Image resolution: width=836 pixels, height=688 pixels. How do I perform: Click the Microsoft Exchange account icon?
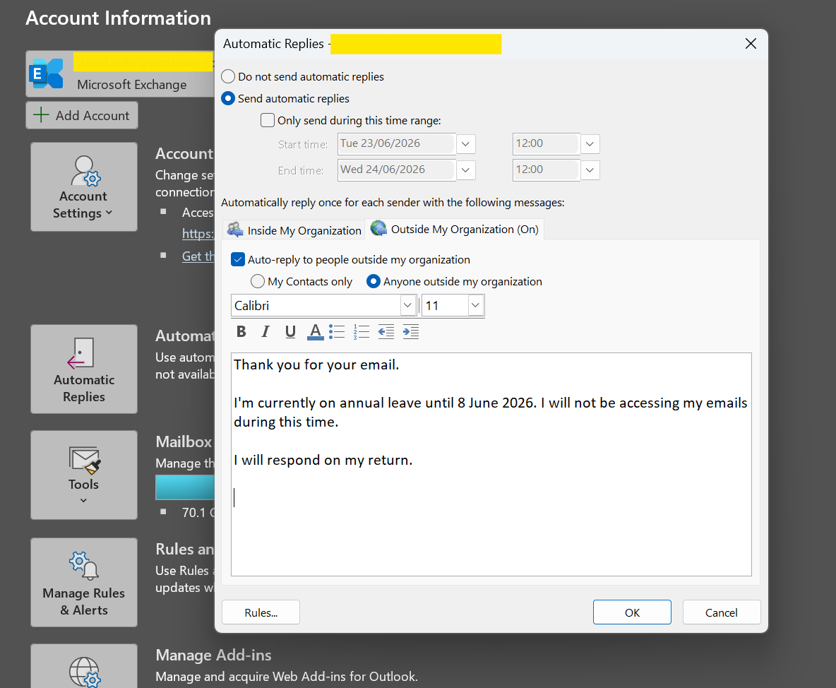point(47,73)
